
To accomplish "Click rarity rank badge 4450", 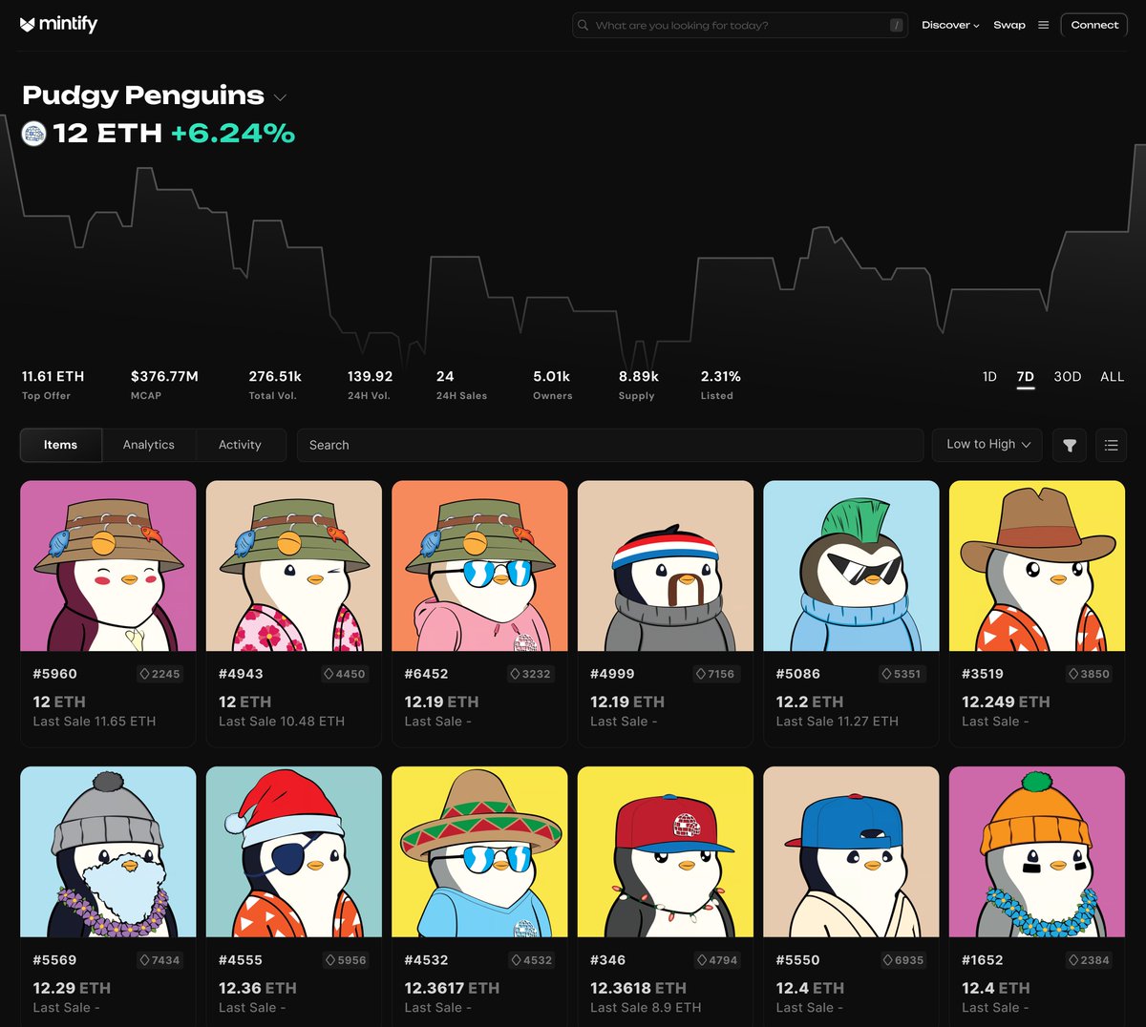I will (345, 674).
